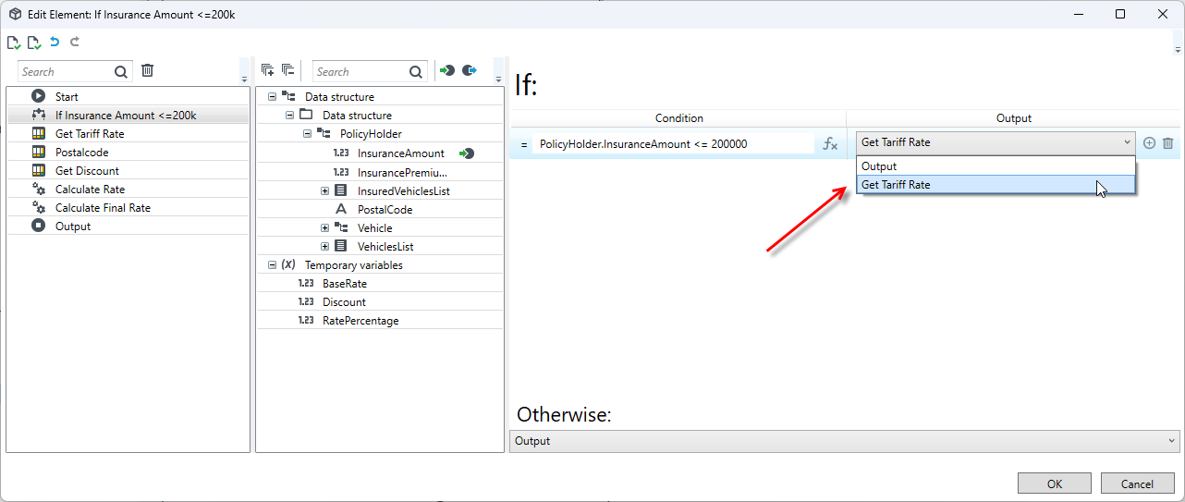The width and height of the screenshot is (1185, 502).
Task: Select BaseRate temporary variable
Action: click(x=345, y=283)
